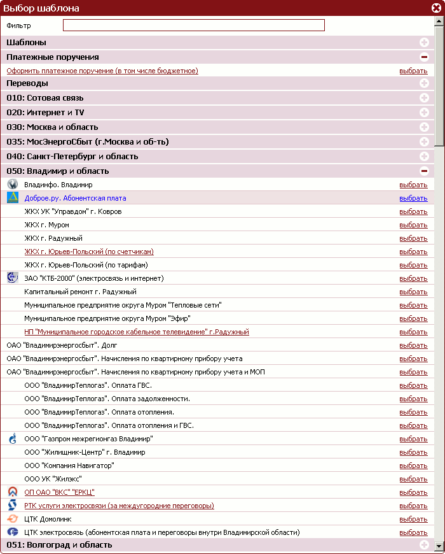Select row Капитальный ремонт г. Радужный
The width and height of the screenshot is (445, 554).
(x=217, y=292)
